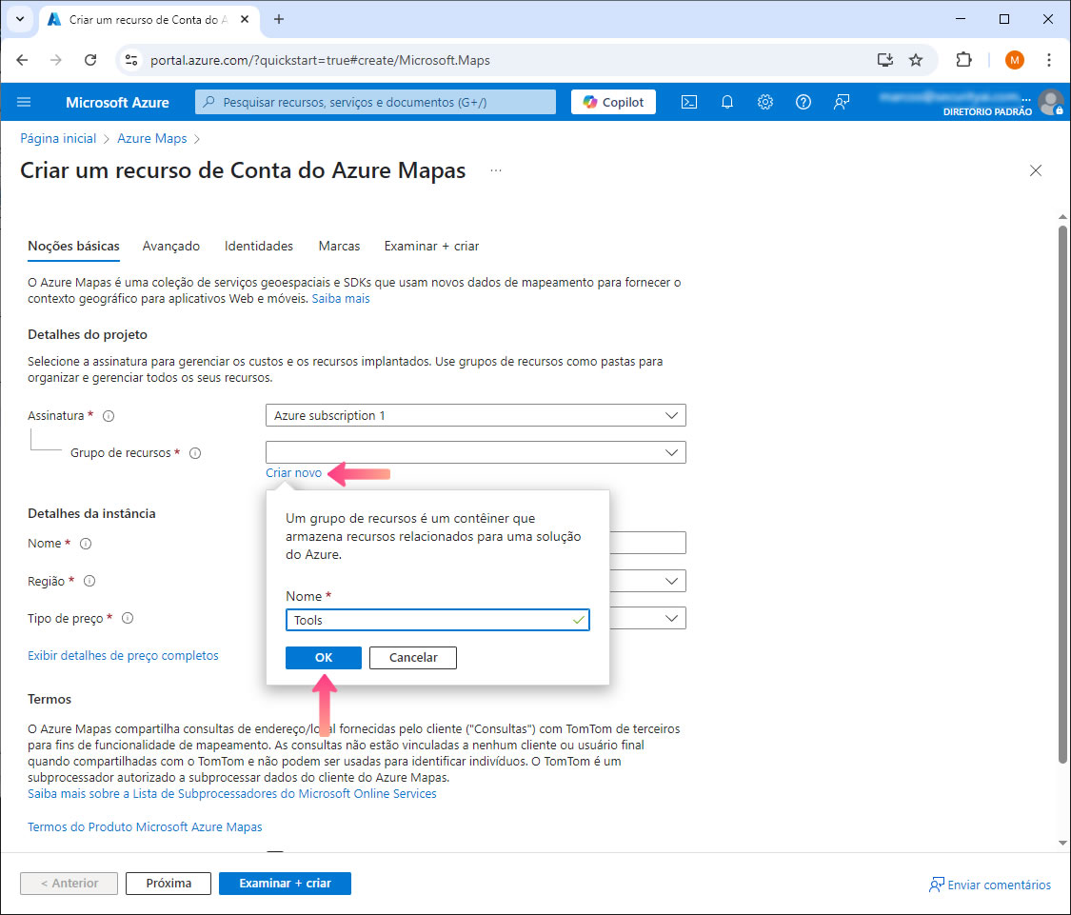This screenshot has height=915, width=1071.
Task: Bookmark this page with the star icon
Action: coord(916,60)
